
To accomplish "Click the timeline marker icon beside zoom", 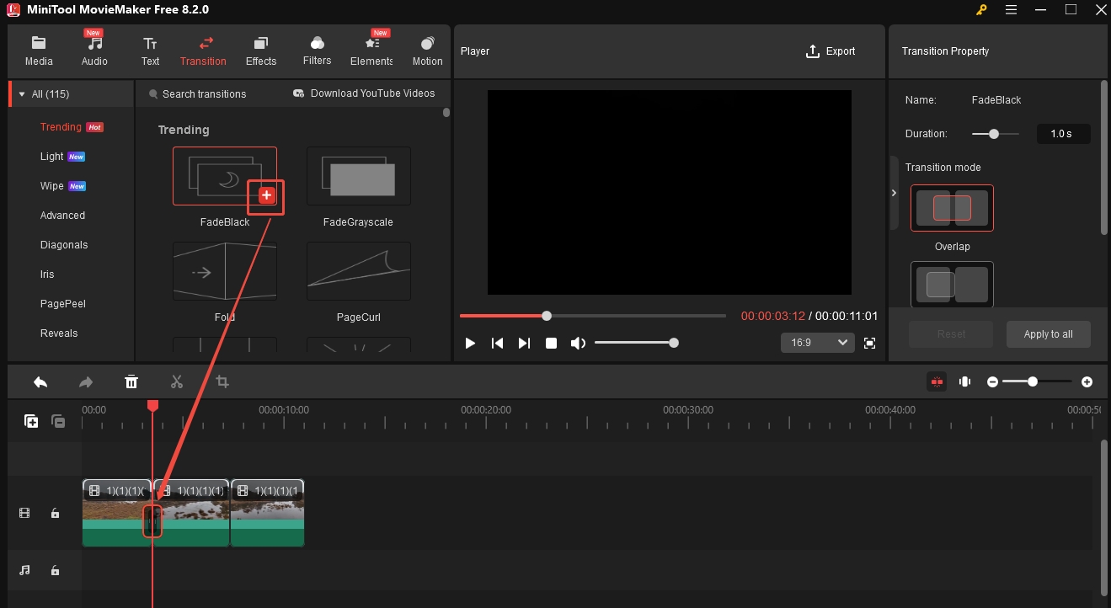I will [964, 381].
